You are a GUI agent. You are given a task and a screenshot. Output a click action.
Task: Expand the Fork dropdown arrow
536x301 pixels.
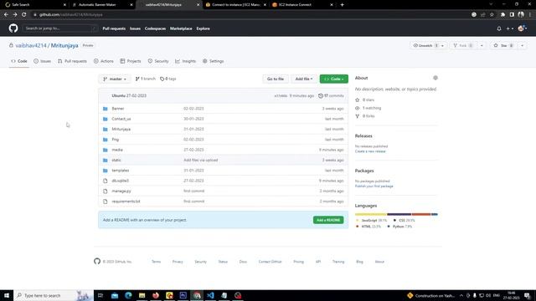click(x=482, y=45)
